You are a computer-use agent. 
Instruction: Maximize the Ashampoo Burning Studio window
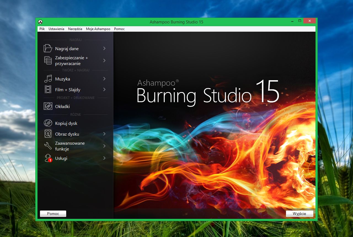299,21
